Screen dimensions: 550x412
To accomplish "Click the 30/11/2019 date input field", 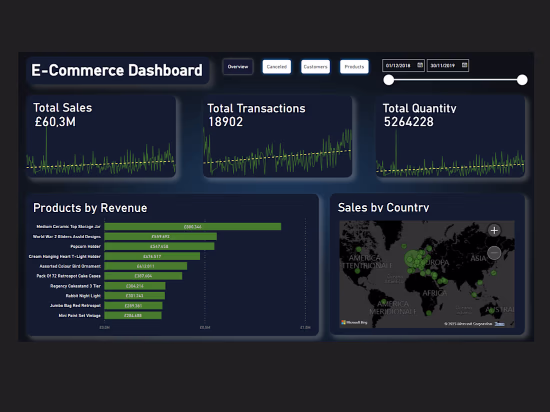I will point(442,65).
